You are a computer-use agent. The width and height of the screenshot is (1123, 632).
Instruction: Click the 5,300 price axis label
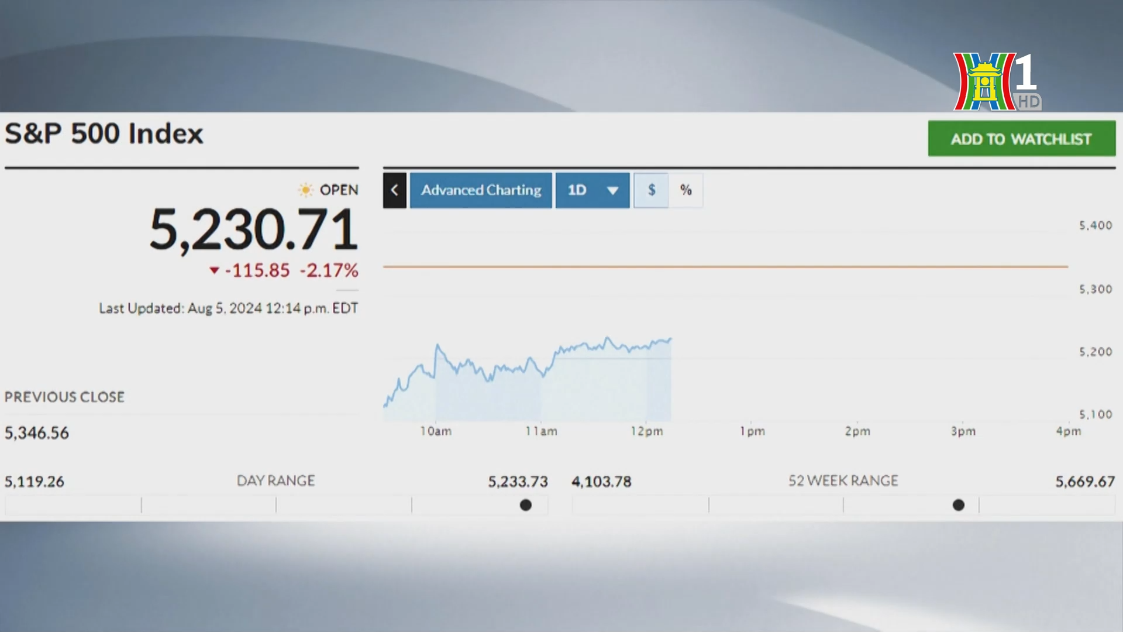(1096, 289)
